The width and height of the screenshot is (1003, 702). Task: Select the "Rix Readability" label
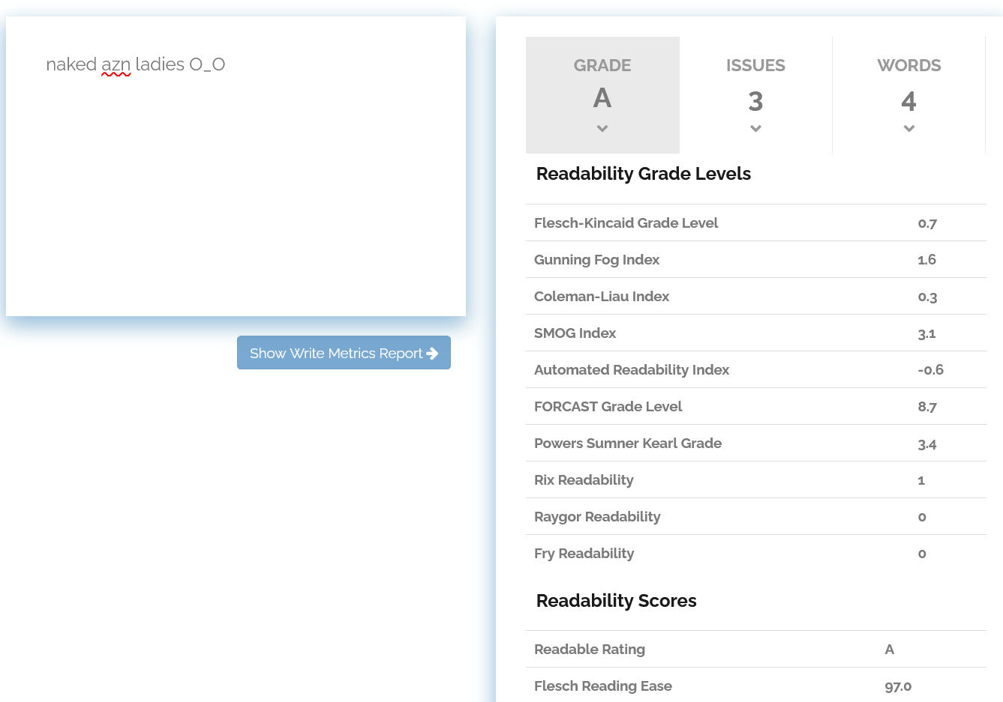click(584, 479)
